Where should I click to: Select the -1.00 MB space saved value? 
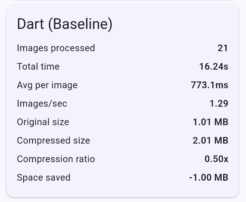point(208,178)
